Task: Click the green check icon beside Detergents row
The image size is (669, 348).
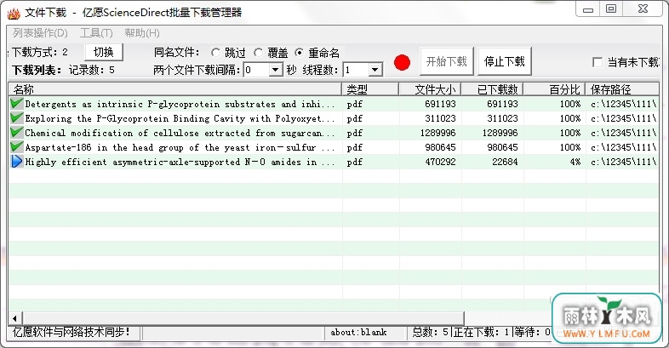Action: tap(17, 103)
